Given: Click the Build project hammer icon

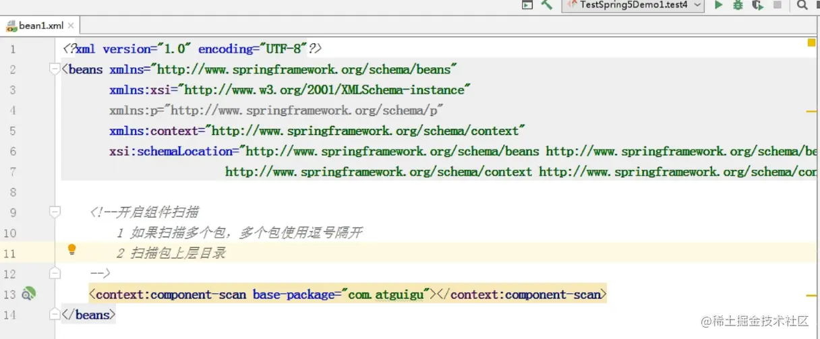Looking at the screenshot, I should (547, 5).
